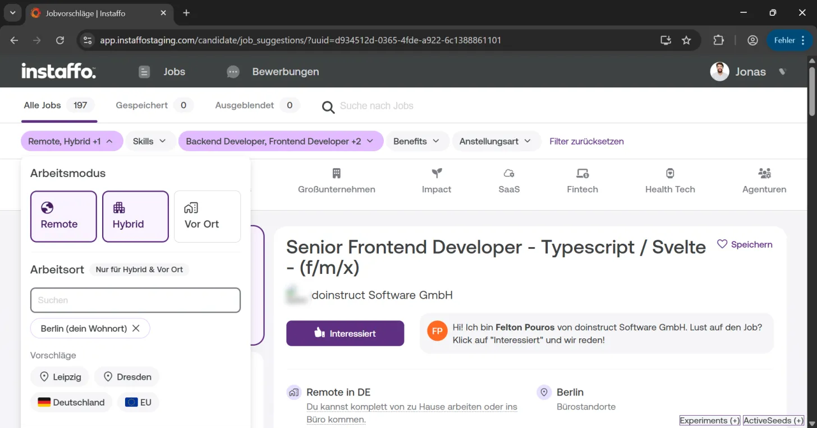Open ActiveSeeds (+) debug panel
The height and width of the screenshot is (428, 817).
(x=773, y=420)
